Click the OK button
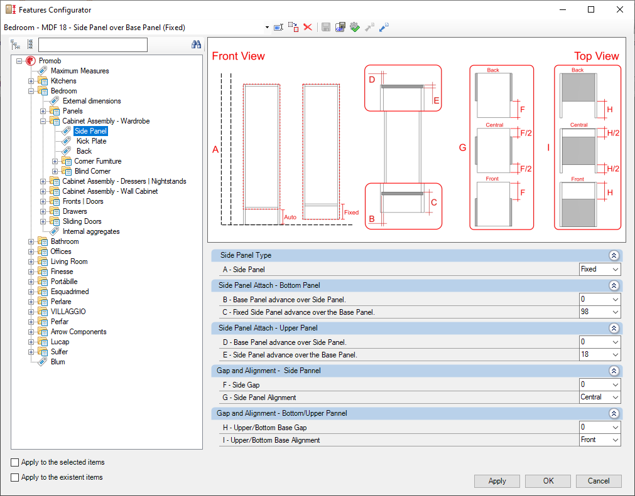Screen dimensions: 635x496 click(548, 481)
